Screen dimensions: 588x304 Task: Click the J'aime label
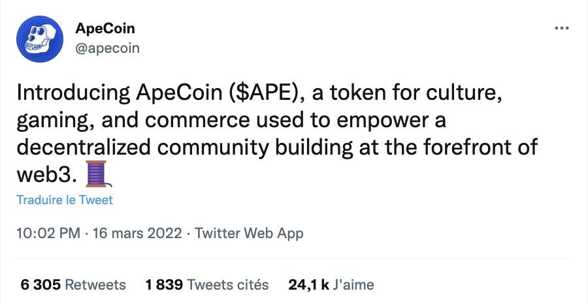pos(353,285)
